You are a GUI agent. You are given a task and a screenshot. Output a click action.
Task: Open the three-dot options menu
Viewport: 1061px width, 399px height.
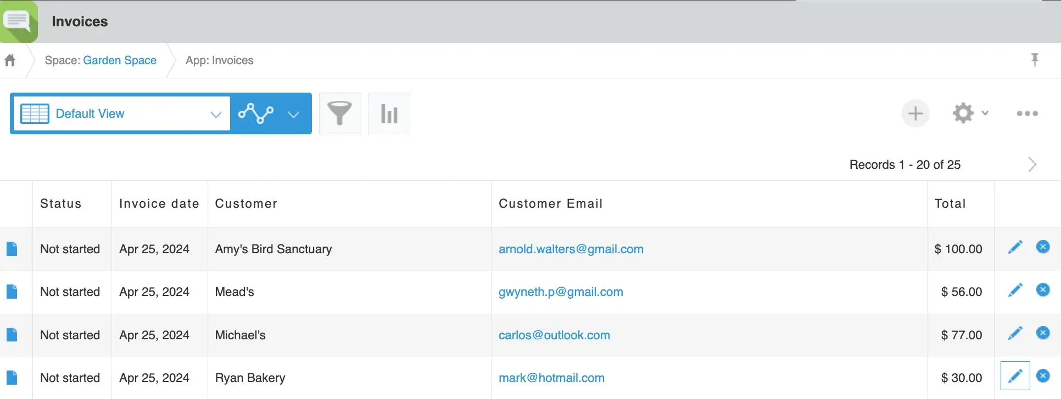(1027, 113)
